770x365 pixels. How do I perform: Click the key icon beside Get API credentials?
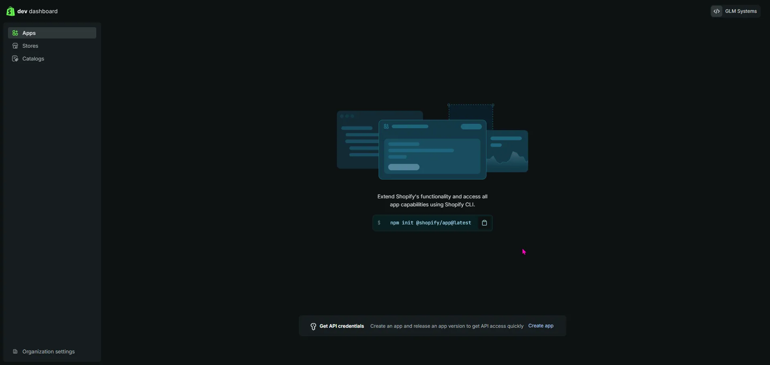click(x=313, y=327)
